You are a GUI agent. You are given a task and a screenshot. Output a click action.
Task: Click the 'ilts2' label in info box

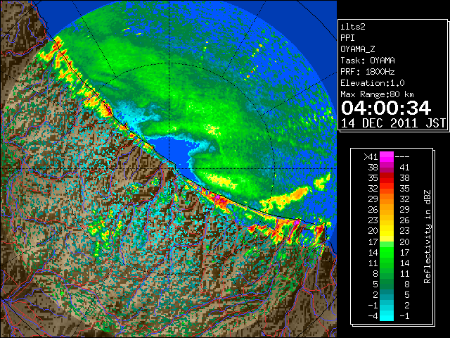[x=353, y=27]
